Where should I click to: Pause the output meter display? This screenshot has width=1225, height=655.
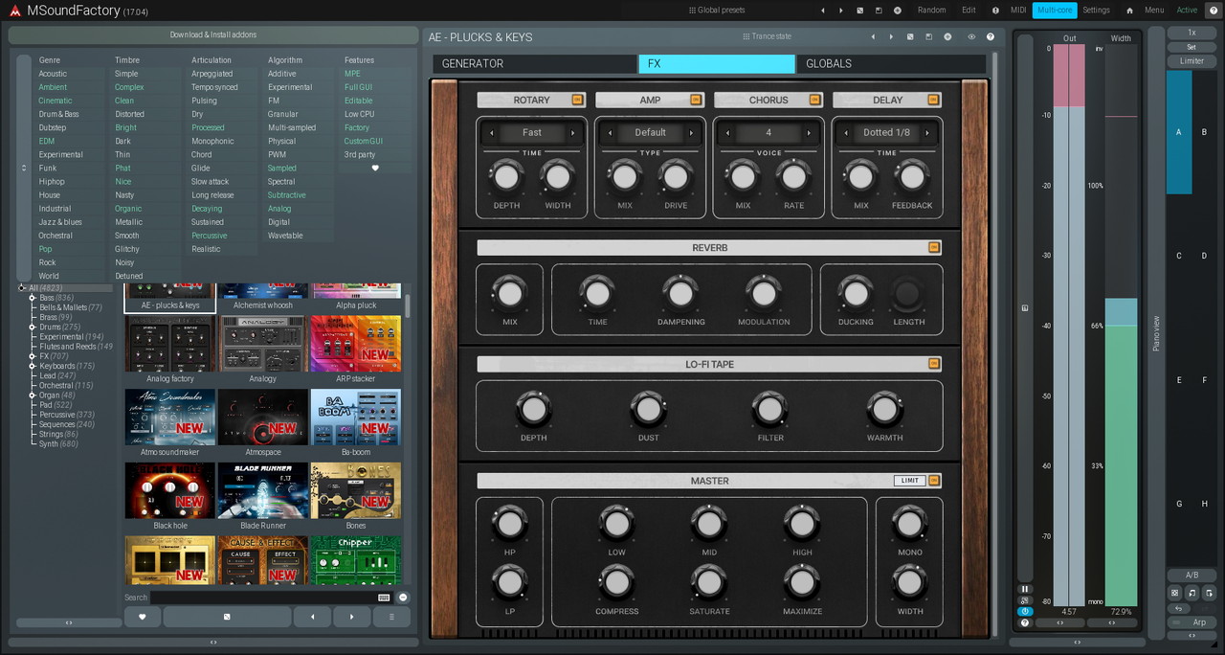pyautogui.click(x=1025, y=589)
